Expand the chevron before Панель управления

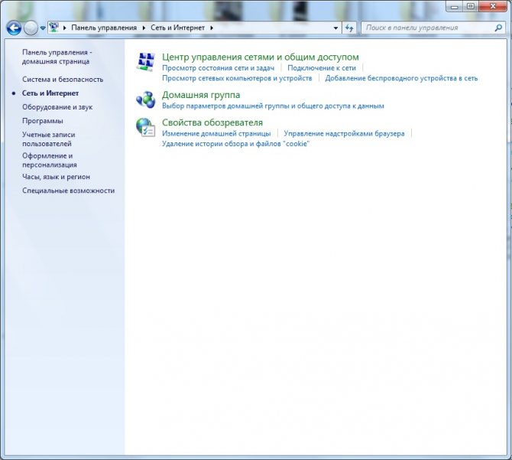65,28
